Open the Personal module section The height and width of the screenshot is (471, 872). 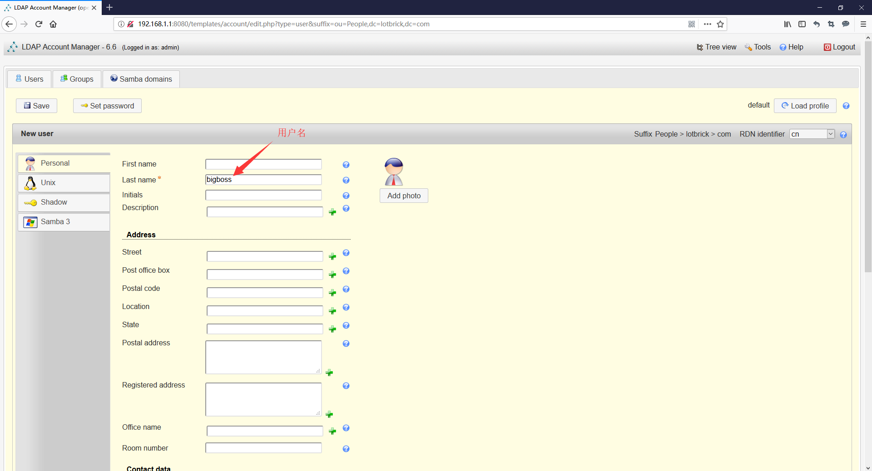point(64,163)
